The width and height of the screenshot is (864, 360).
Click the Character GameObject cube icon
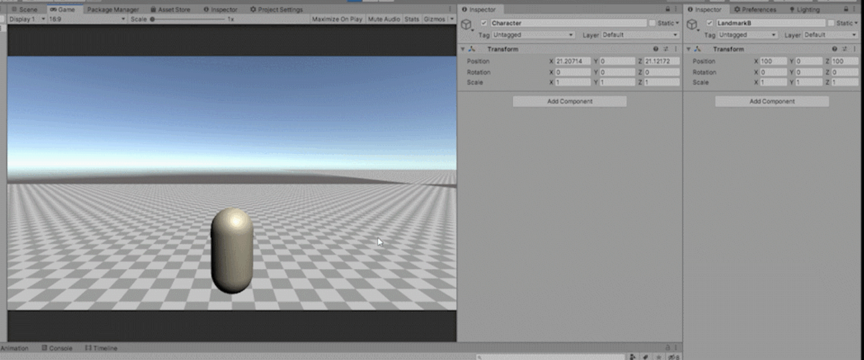tap(467, 25)
